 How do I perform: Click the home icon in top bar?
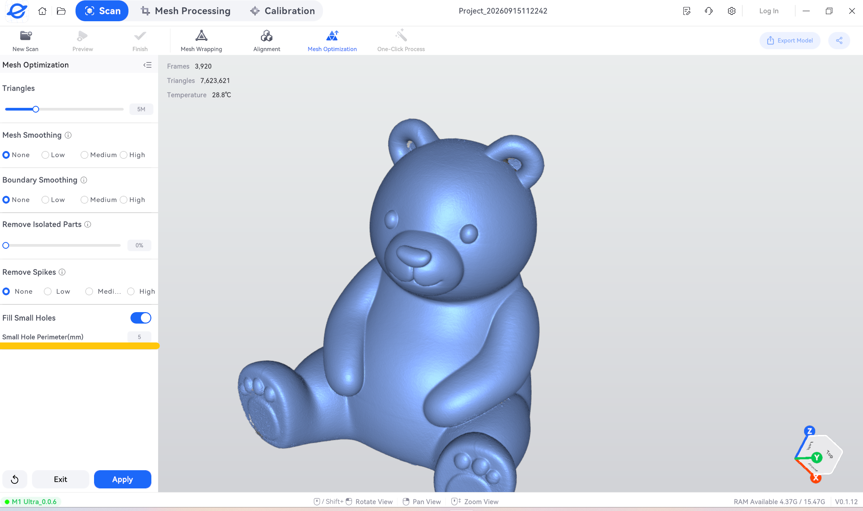point(42,11)
